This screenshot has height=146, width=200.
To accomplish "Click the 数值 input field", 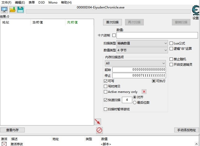I will click(x=157, y=35).
